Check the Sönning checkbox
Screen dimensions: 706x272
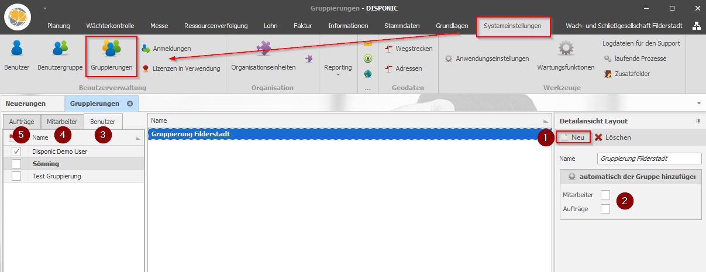pos(16,164)
